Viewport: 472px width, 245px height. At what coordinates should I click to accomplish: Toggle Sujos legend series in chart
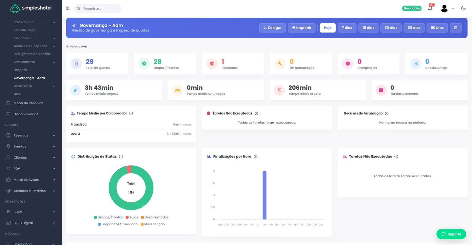tap(132, 217)
